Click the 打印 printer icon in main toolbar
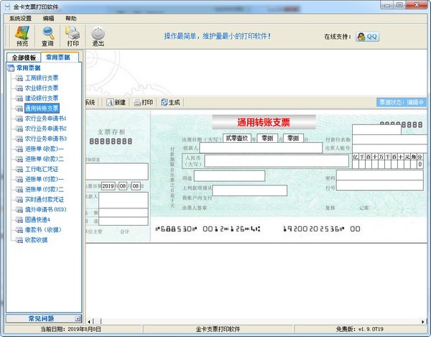Image resolution: width=431 pixels, height=337 pixels. [x=73, y=36]
